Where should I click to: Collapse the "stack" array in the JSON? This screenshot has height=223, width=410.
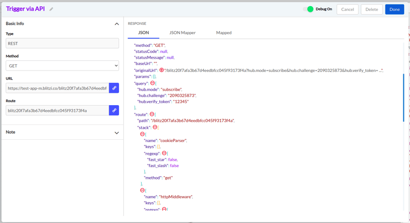[155, 127]
